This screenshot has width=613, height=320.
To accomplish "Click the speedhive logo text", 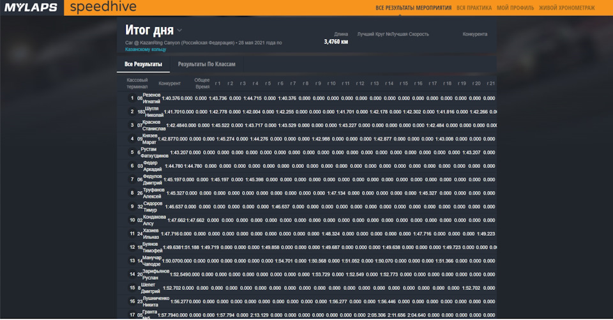I will point(103,6).
